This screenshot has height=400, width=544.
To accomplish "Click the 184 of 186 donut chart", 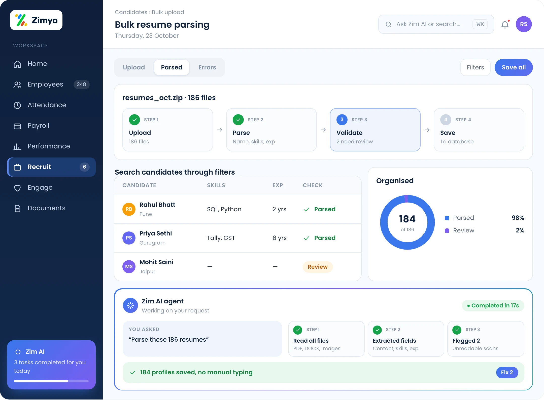I will (x=407, y=222).
